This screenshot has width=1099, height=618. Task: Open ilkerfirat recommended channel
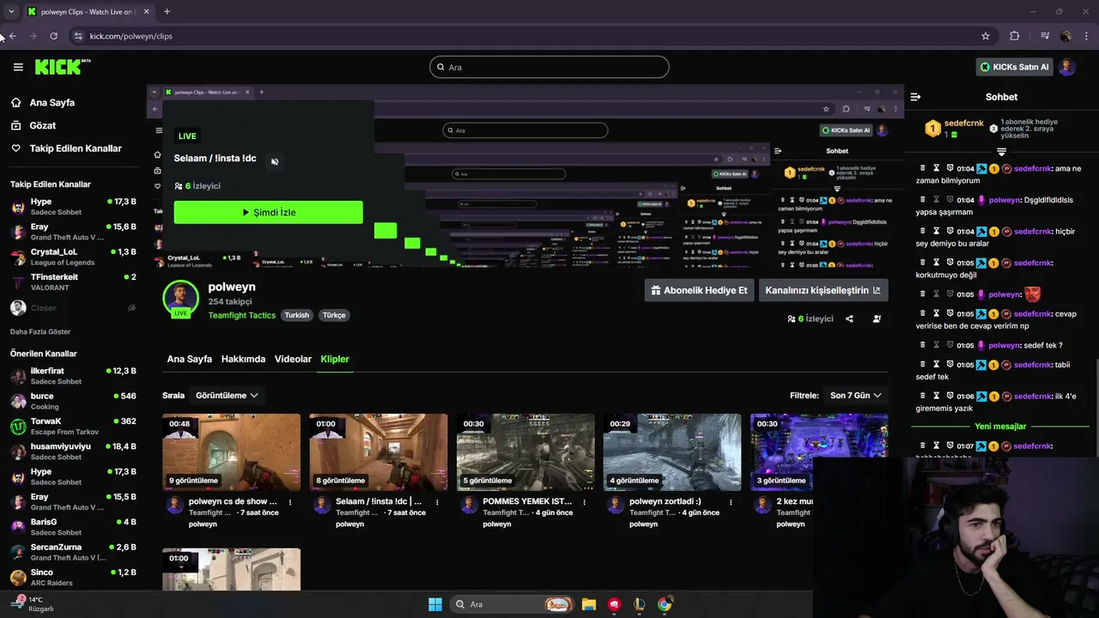coord(73,376)
